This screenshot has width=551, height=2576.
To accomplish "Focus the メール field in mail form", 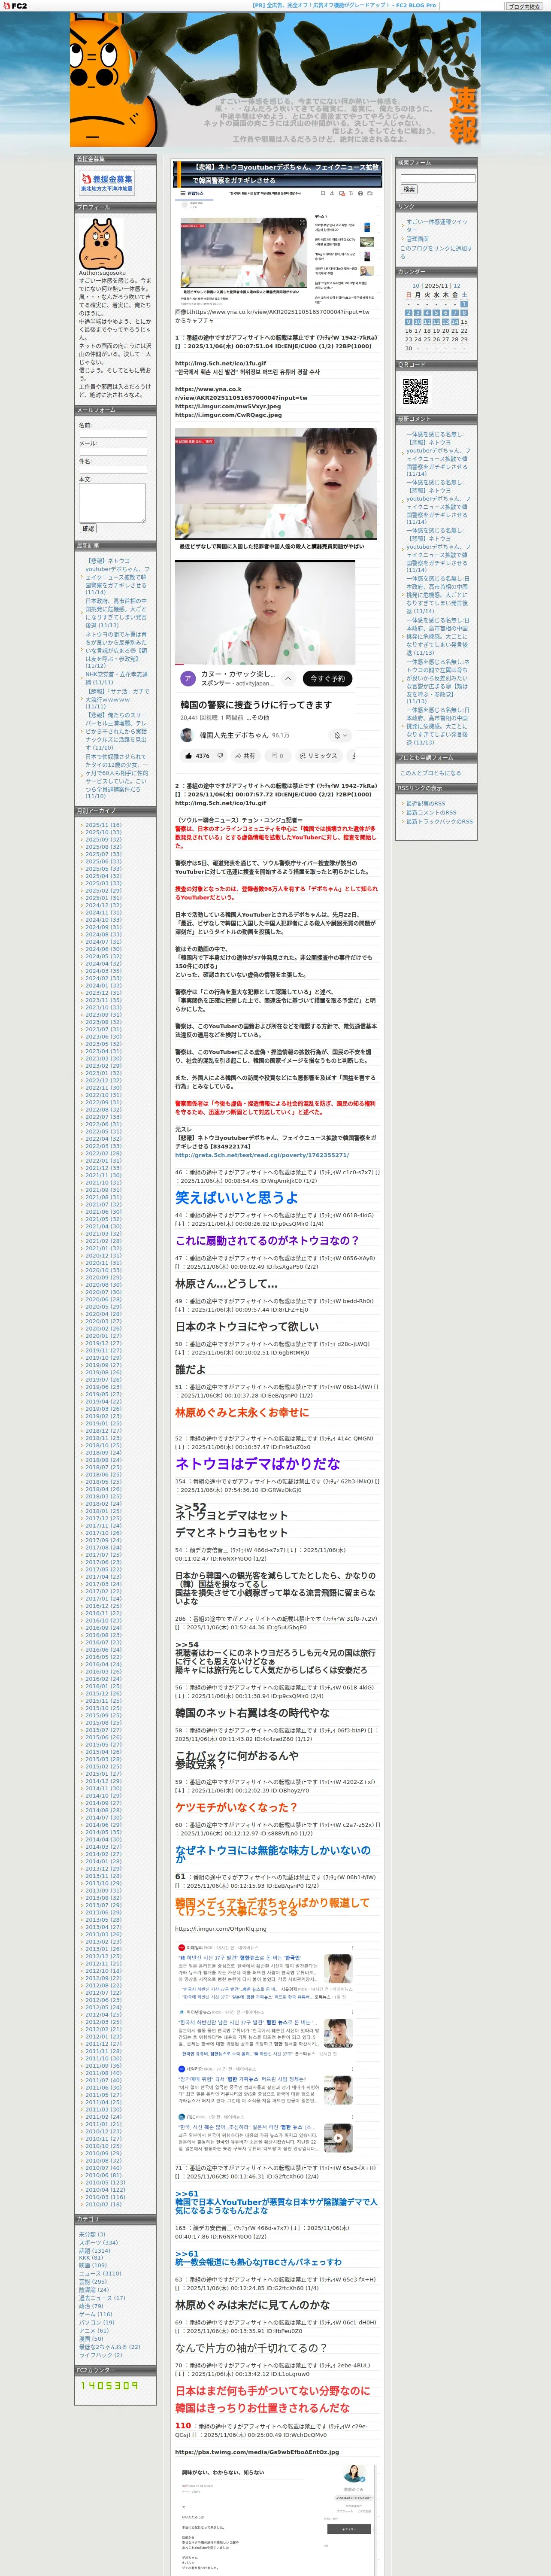I will pos(113,452).
